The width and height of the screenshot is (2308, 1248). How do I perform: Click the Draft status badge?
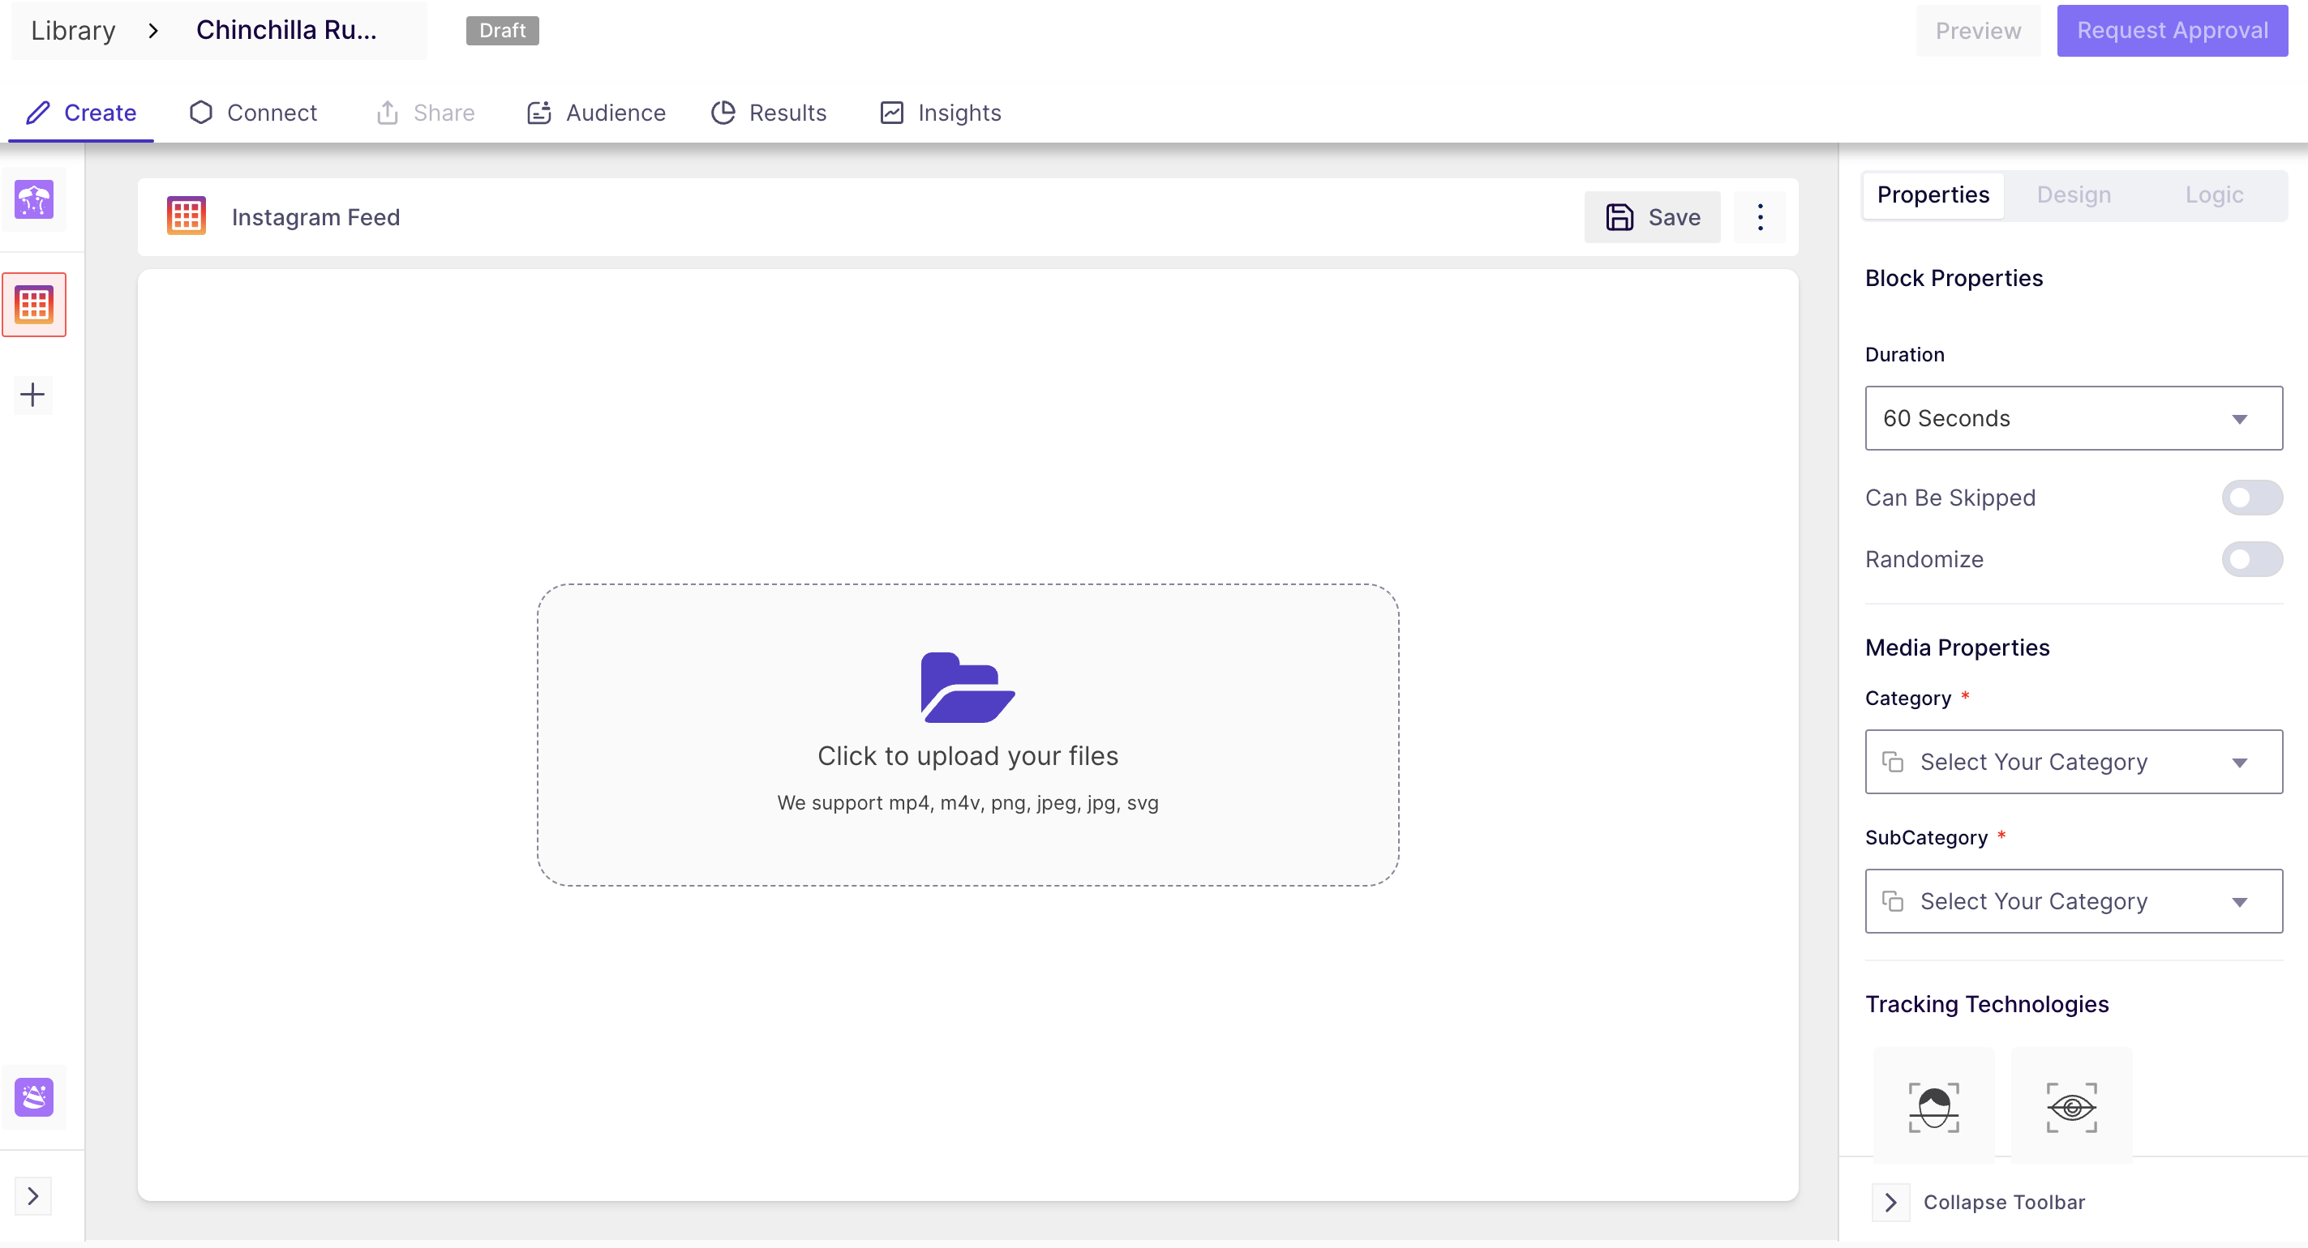pos(502,31)
